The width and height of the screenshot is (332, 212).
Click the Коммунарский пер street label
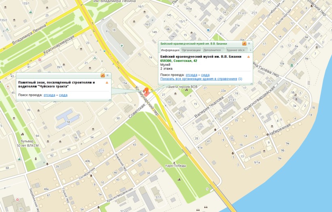pyautogui.click(x=147, y=100)
